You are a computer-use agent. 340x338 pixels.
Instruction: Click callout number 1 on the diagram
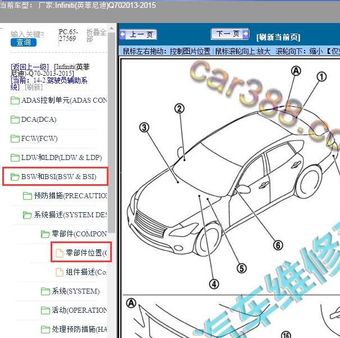point(321,76)
